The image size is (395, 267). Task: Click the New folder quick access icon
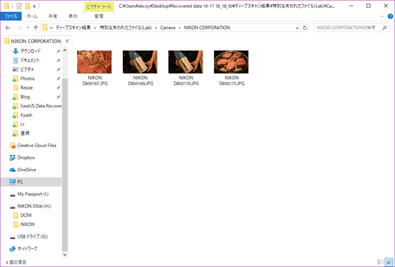click(28, 6)
